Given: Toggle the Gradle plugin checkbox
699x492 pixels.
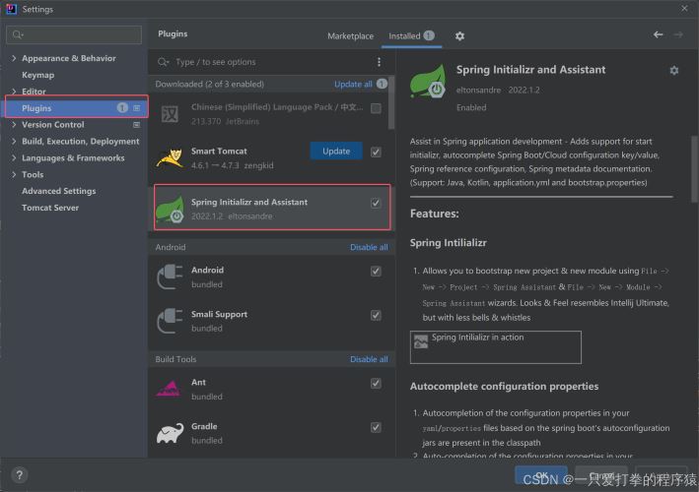Looking at the screenshot, I should tap(376, 427).
